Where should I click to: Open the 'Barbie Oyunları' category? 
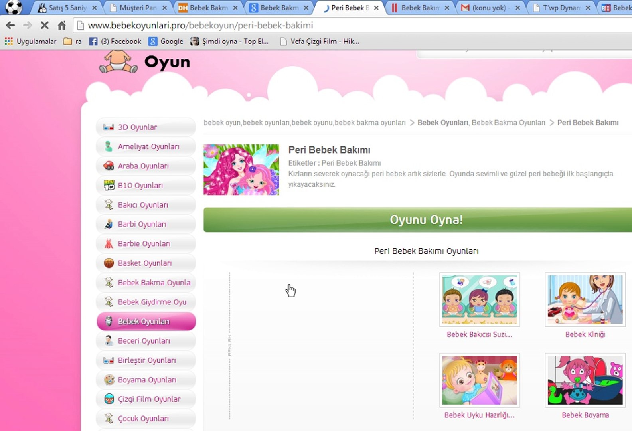point(146,244)
